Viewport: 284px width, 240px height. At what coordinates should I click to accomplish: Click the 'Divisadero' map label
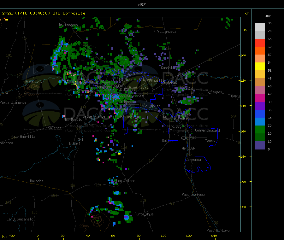click(x=68, y=25)
